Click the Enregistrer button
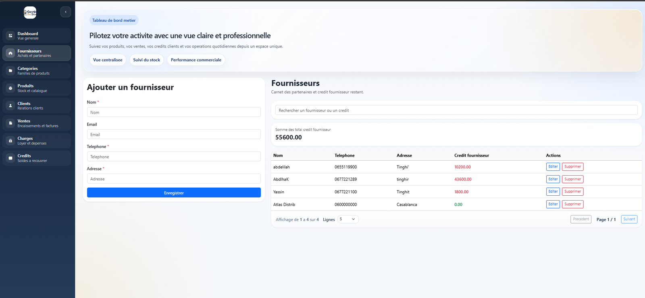 tap(174, 193)
